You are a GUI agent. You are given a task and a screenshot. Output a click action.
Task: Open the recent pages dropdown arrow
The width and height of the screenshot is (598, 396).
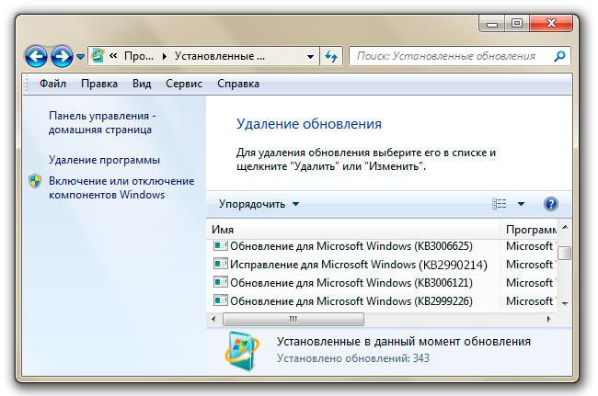pos(80,57)
